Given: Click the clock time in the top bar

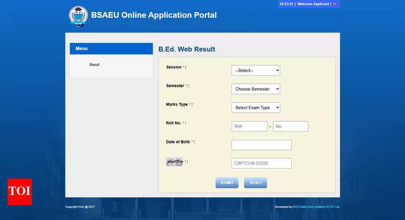Looking at the screenshot, I should click(x=286, y=4).
